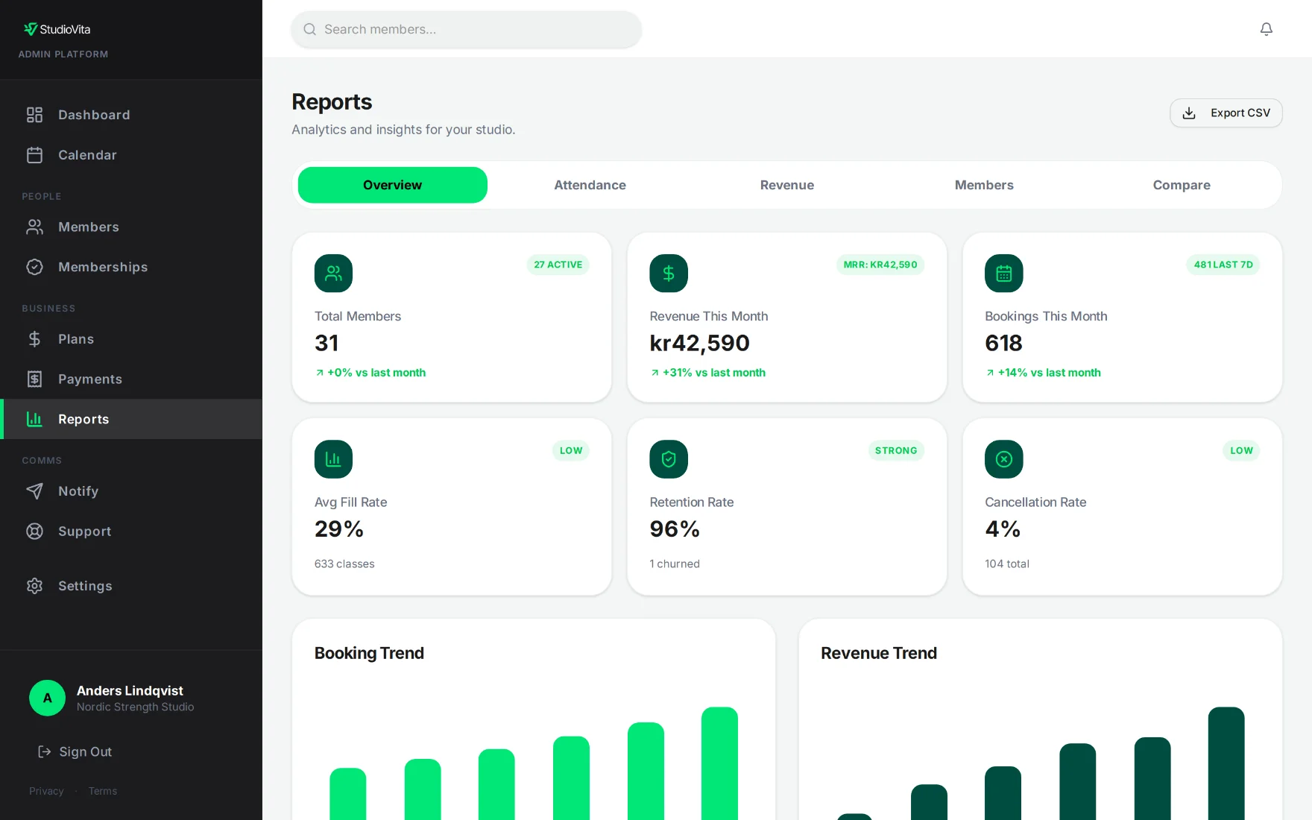Click the Payments receipt icon

(34, 379)
